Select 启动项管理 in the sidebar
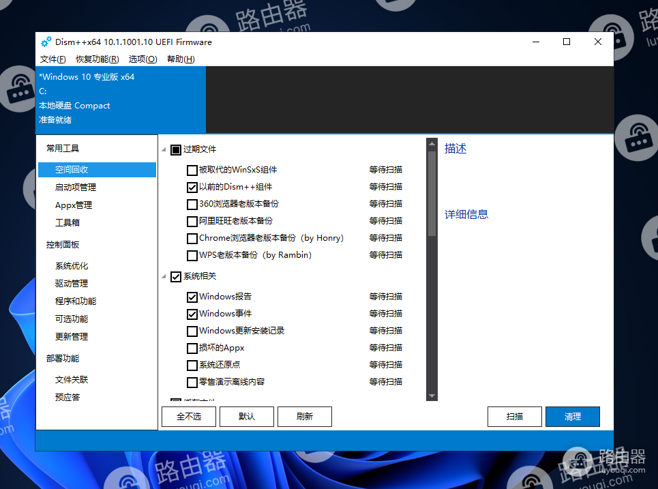This screenshot has height=489, width=658. click(x=76, y=188)
